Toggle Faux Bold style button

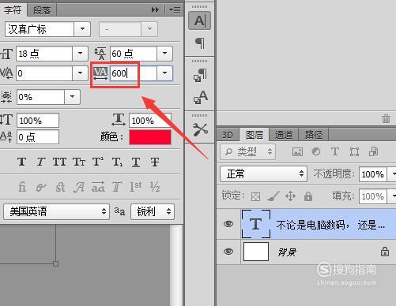(21, 162)
